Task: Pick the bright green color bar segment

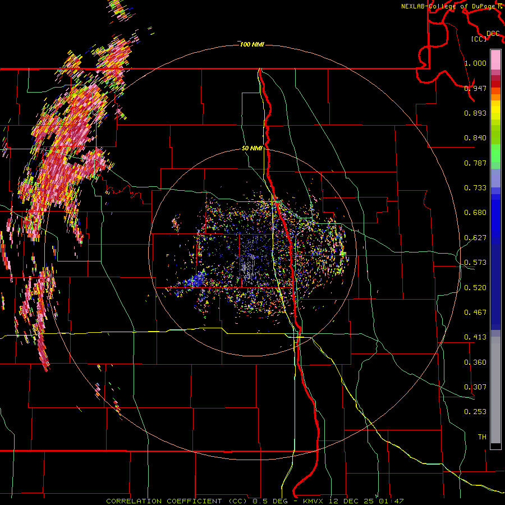Action: [x=495, y=153]
